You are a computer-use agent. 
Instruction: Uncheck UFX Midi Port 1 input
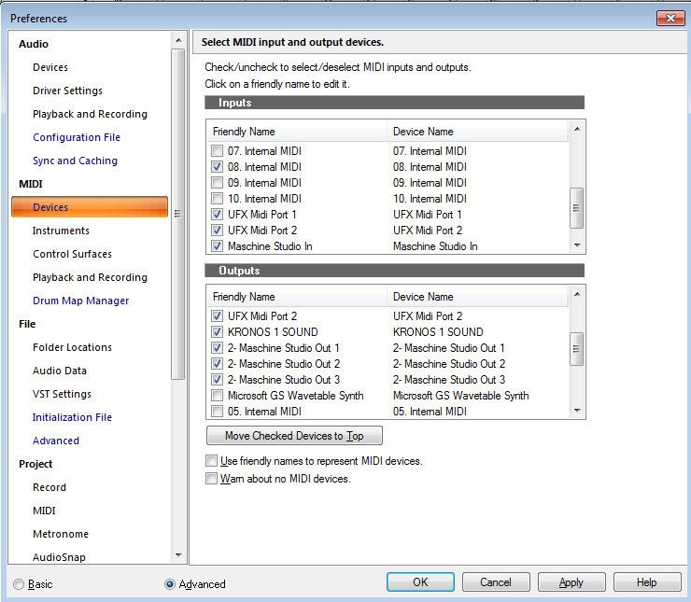[x=218, y=215]
